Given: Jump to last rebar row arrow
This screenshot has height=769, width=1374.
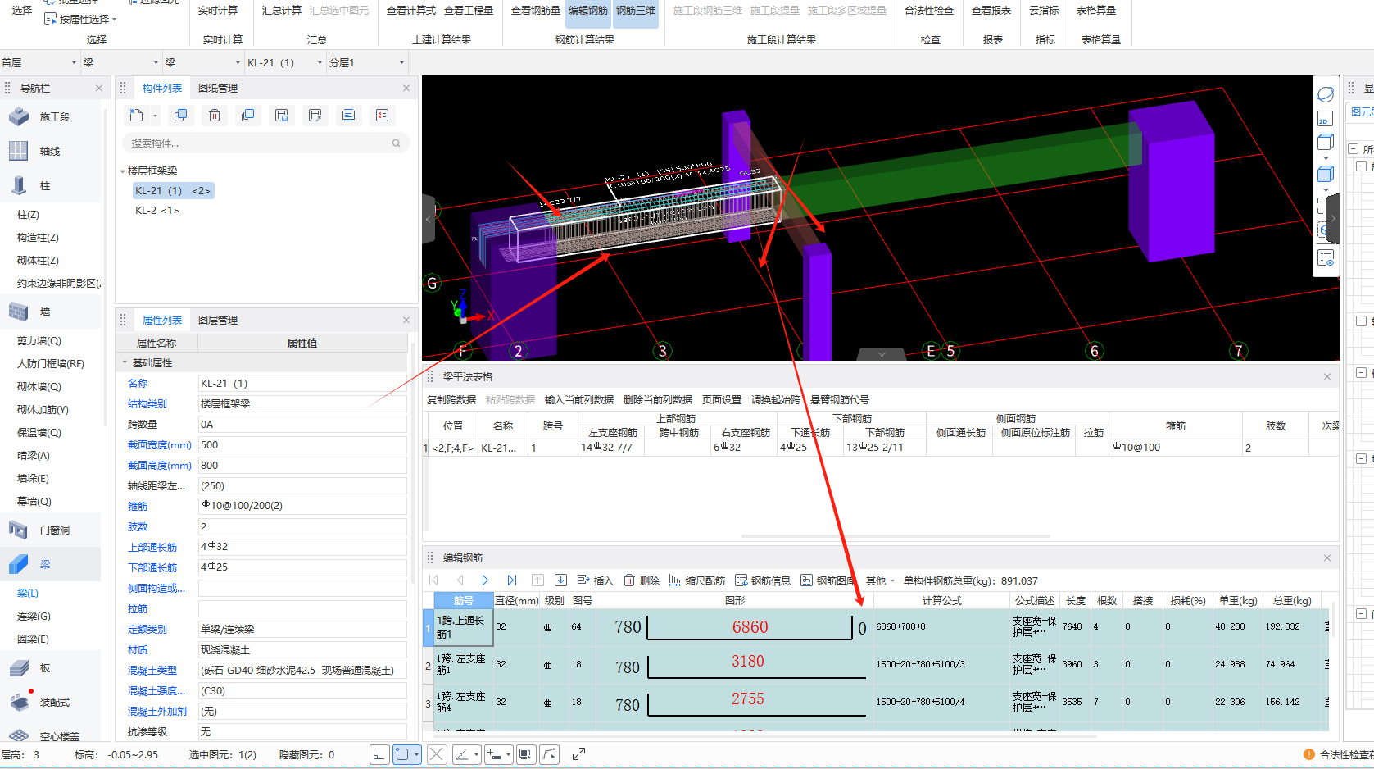Looking at the screenshot, I should [512, 580].
